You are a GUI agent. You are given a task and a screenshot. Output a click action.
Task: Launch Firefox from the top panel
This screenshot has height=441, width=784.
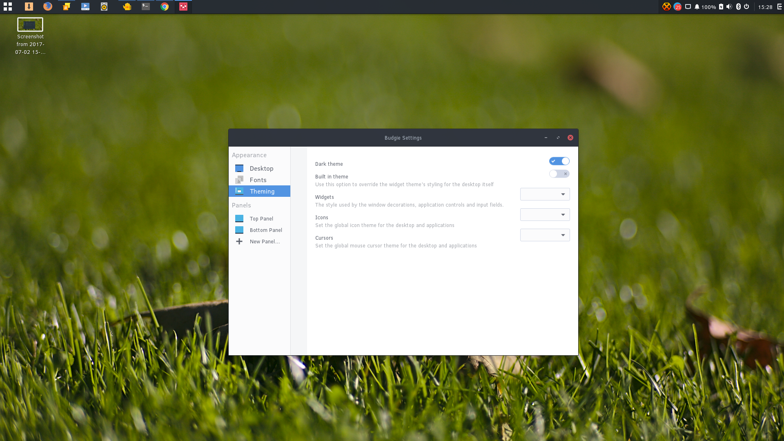coord(48,7)
